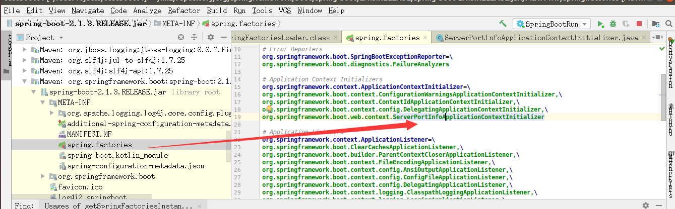This screenshot has height=209, width=675.
Task: Open the Edit menu
Action: click(34, 11)
